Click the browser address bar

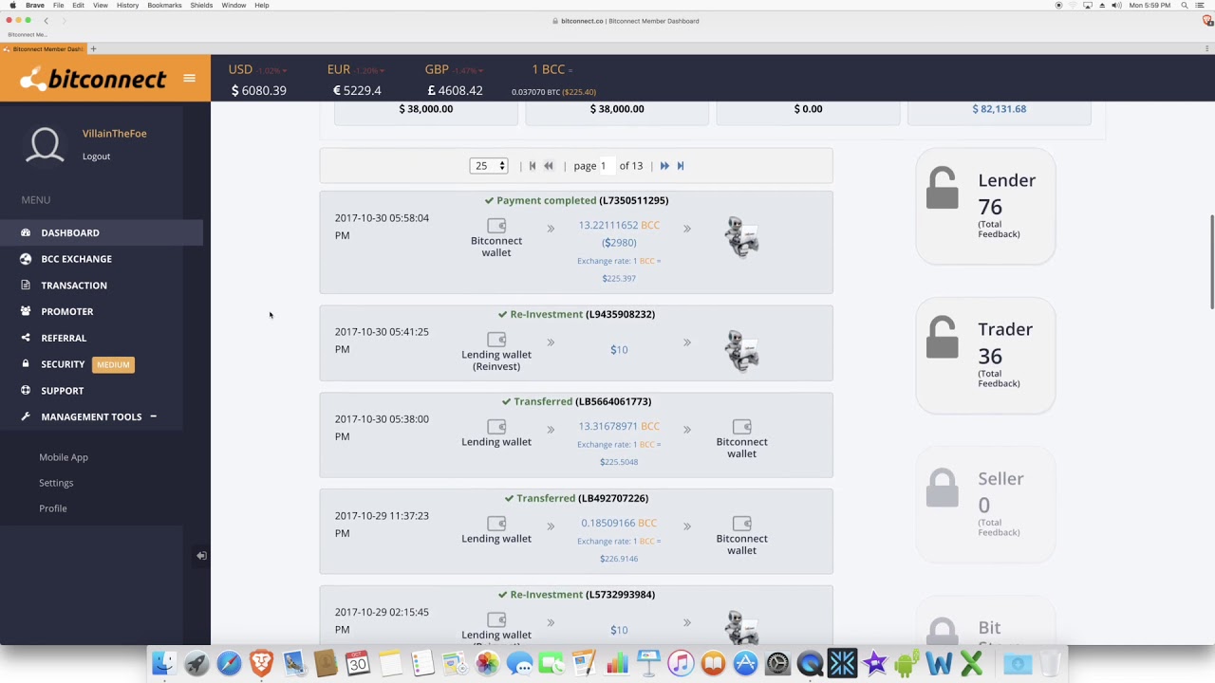pos(626,21)
